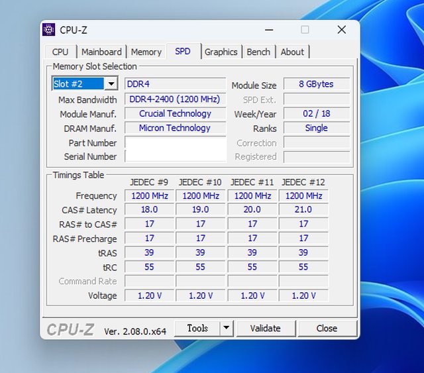
Task: Switch to the CPU tab
Action: coord(60,52)
